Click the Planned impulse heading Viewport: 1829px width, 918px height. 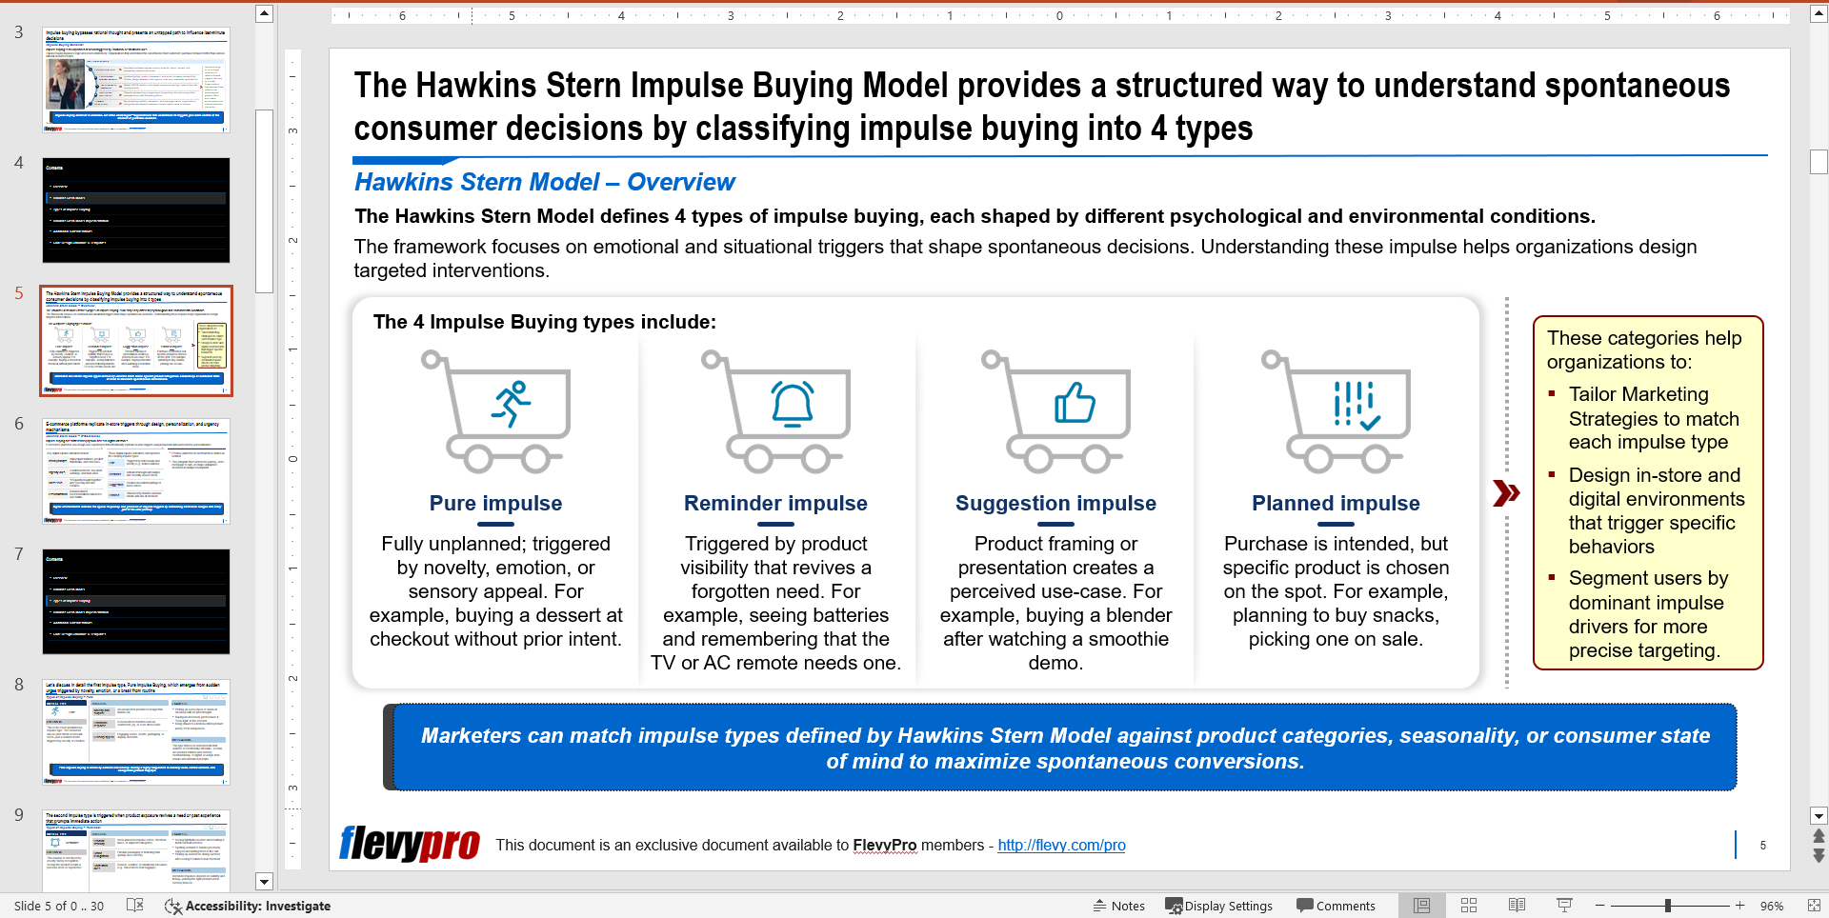click(1336, 503)
